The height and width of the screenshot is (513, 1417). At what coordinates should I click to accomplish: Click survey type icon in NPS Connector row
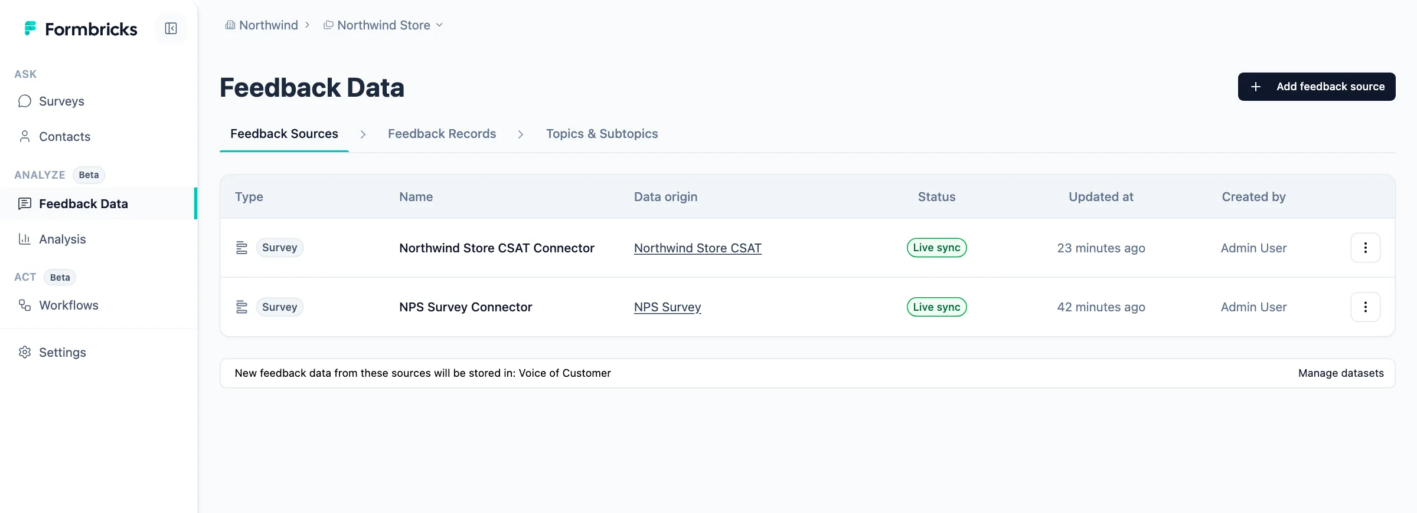pyautogui.click(x=241, y=307)
